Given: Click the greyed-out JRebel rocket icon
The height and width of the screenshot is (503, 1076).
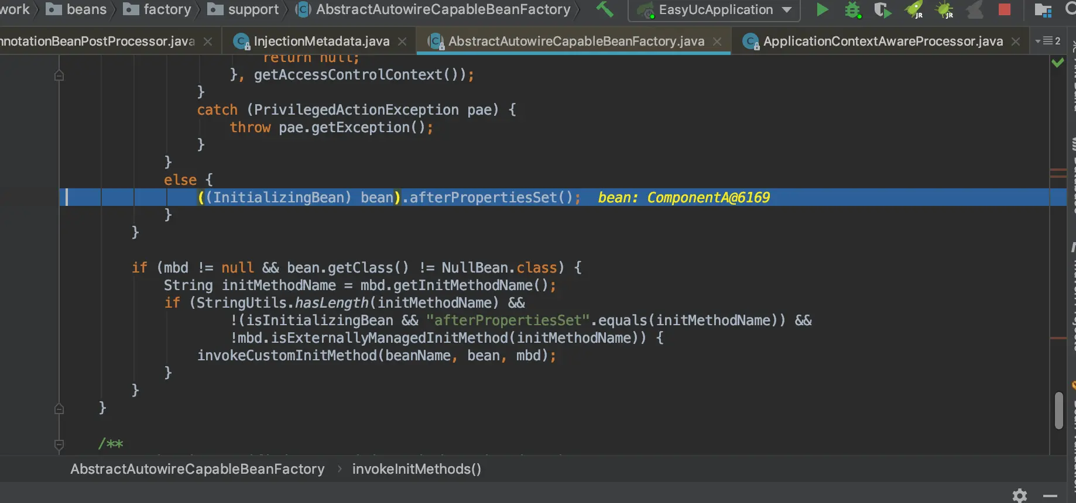Looking at the screenshot, I should pyautogui.click(x=975, y=10).
